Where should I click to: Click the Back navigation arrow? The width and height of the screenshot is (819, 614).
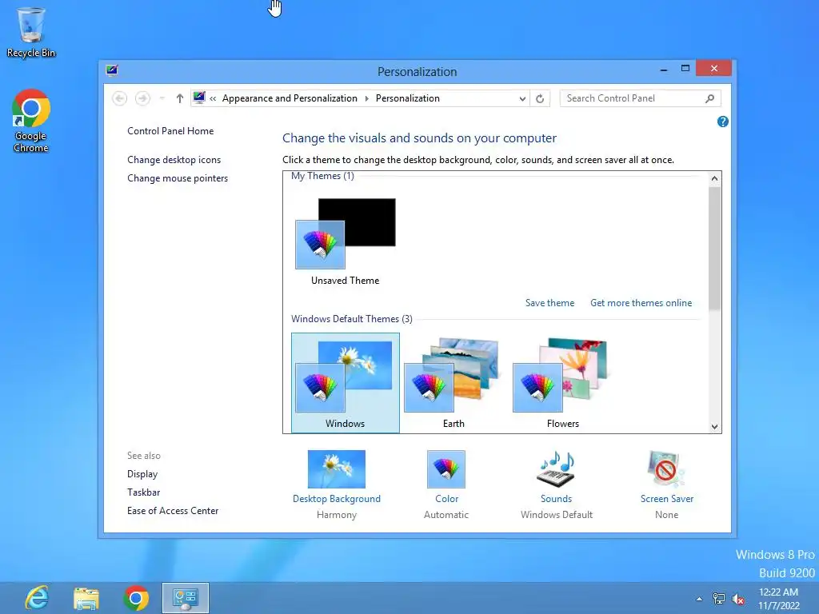click(120, 98)
